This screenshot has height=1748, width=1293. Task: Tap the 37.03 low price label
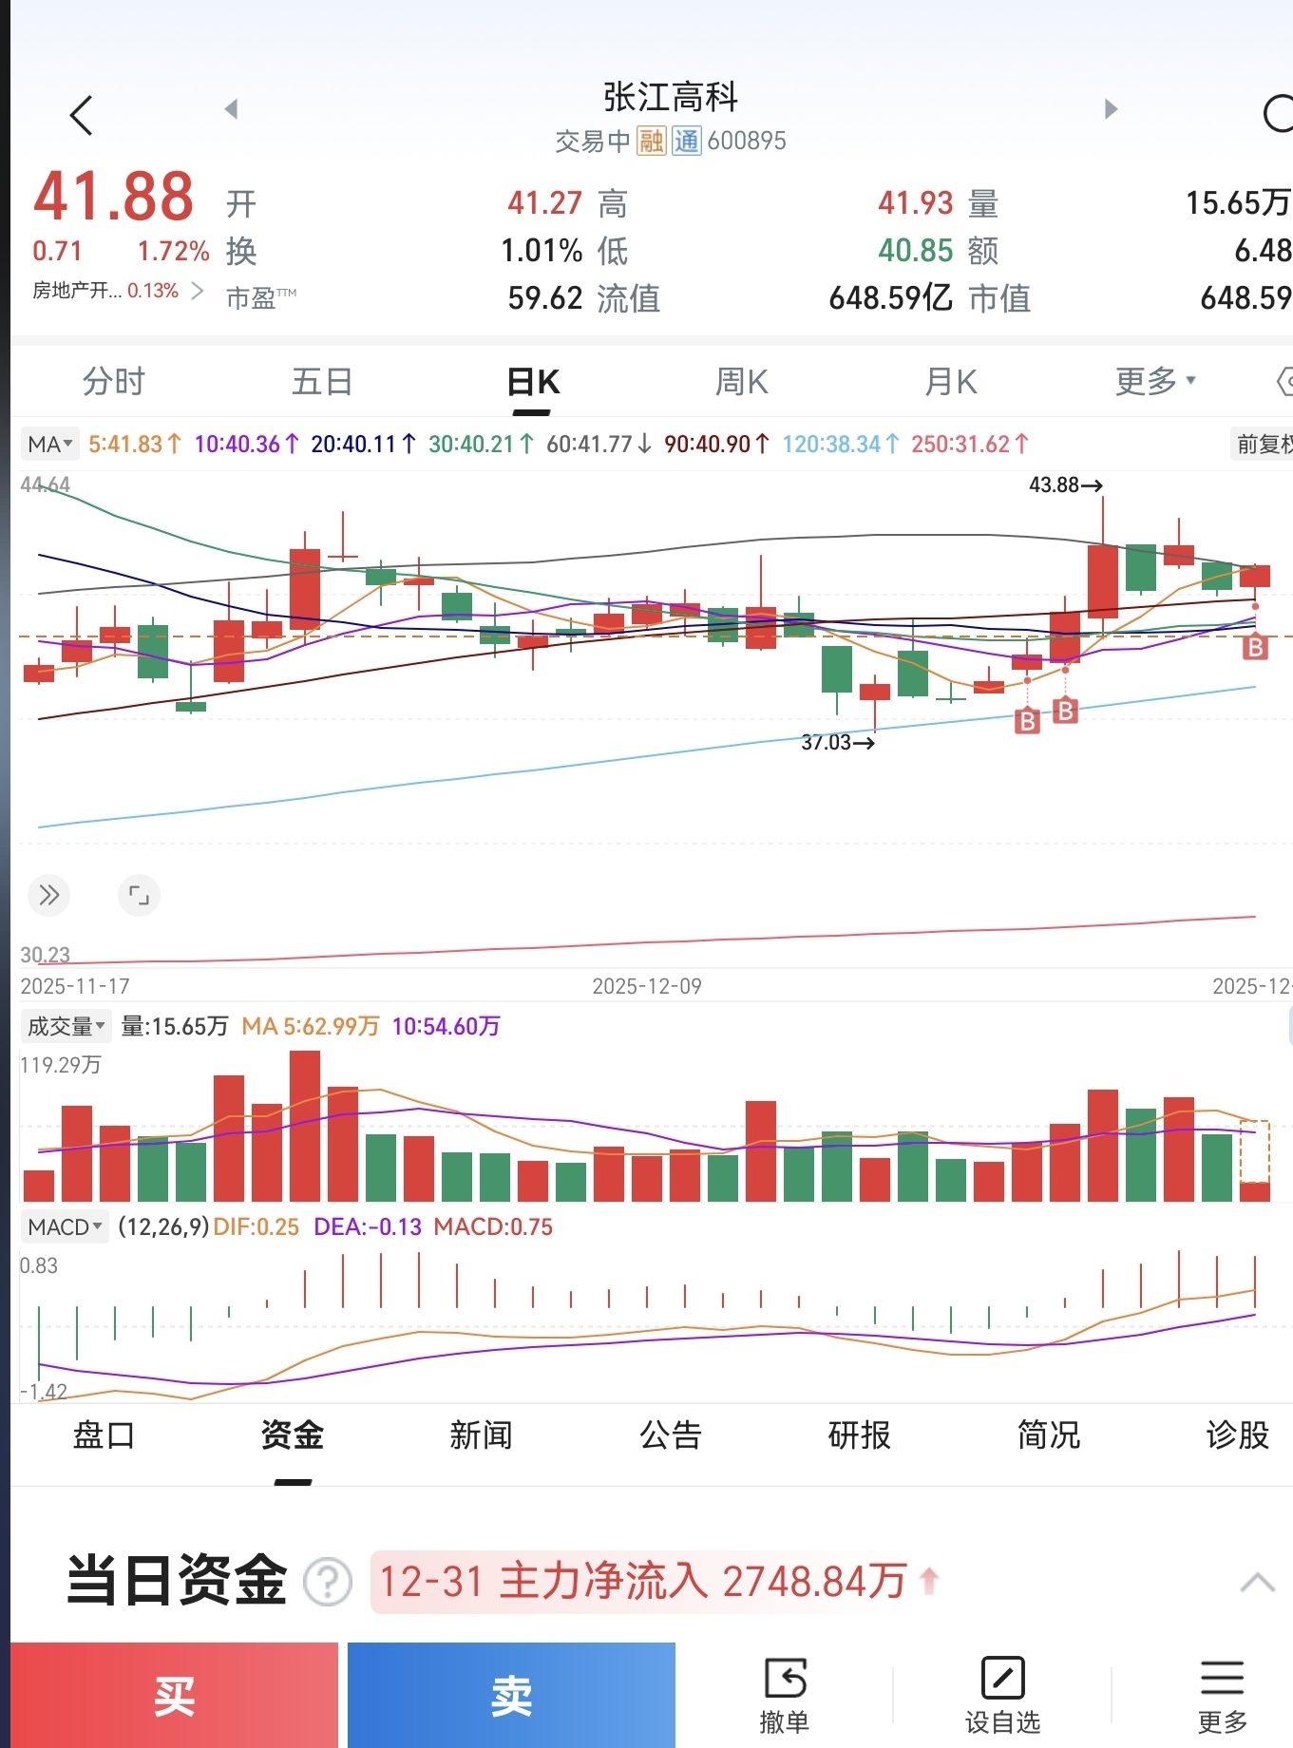[838, 742]
